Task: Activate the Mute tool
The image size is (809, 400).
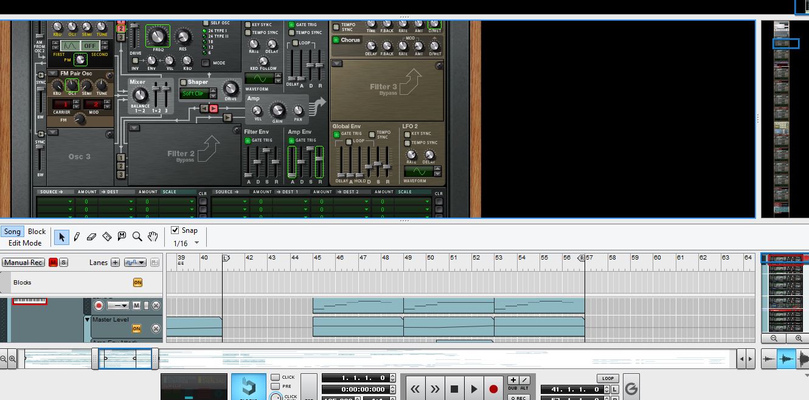Action: click(x=122, y=236)
